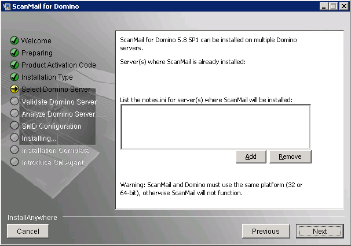The height and width of the screenshot is (246, 351).
Task: Click the empty circle beside SMD Configuration
Action: (x=14, y=126)
